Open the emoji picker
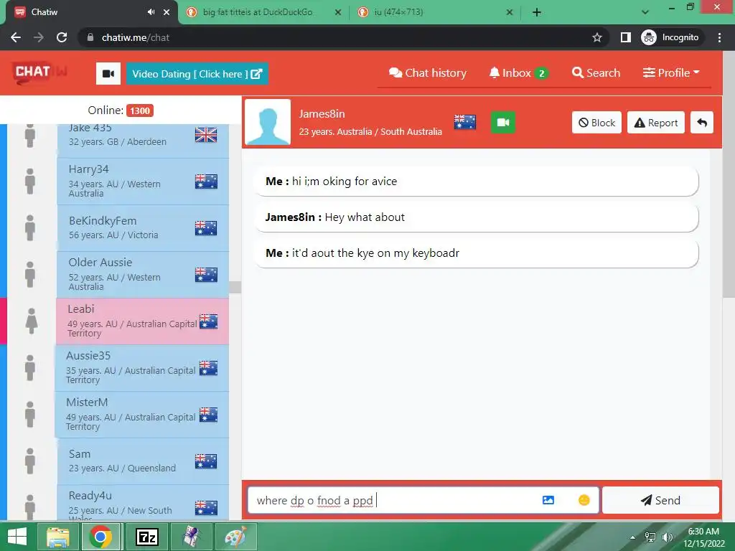Image resolution: width=735 pixels, height=551 pixels. point(584,500)
